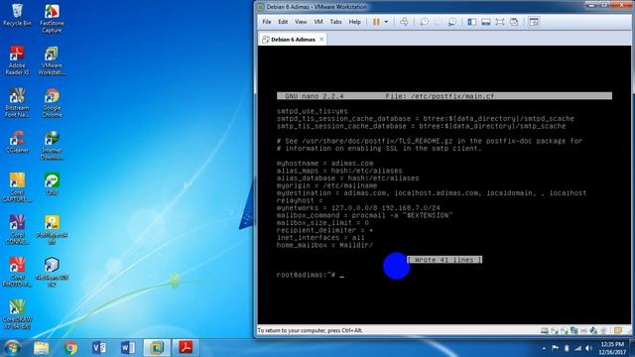Open the View menu in VMware
The image size is (635, 357).
pos(301,22)
